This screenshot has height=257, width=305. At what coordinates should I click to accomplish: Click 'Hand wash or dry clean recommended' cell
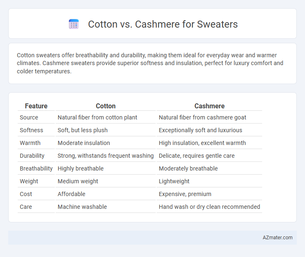[x=209, y=207]
